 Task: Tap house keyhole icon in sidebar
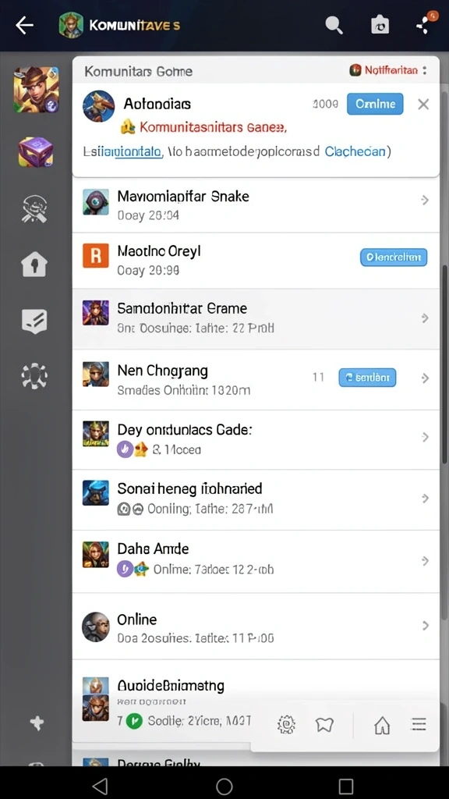[34, 265]
